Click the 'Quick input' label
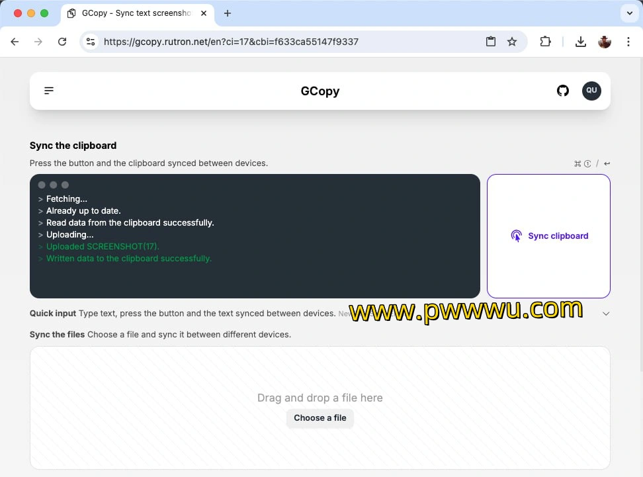643x477 pixels. coord(53,314)
